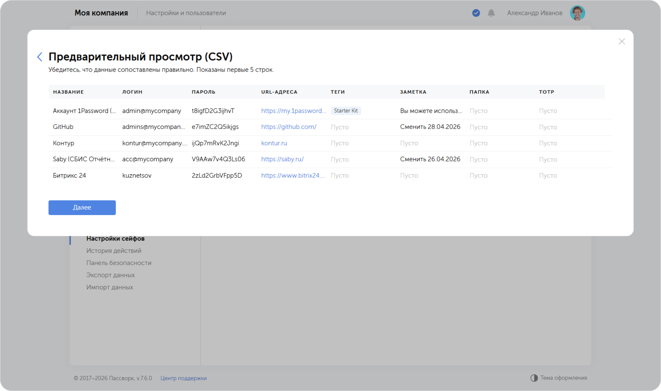Click note Вы можете использ...
This screenshot has width=661, height=391.
point(431,111)
